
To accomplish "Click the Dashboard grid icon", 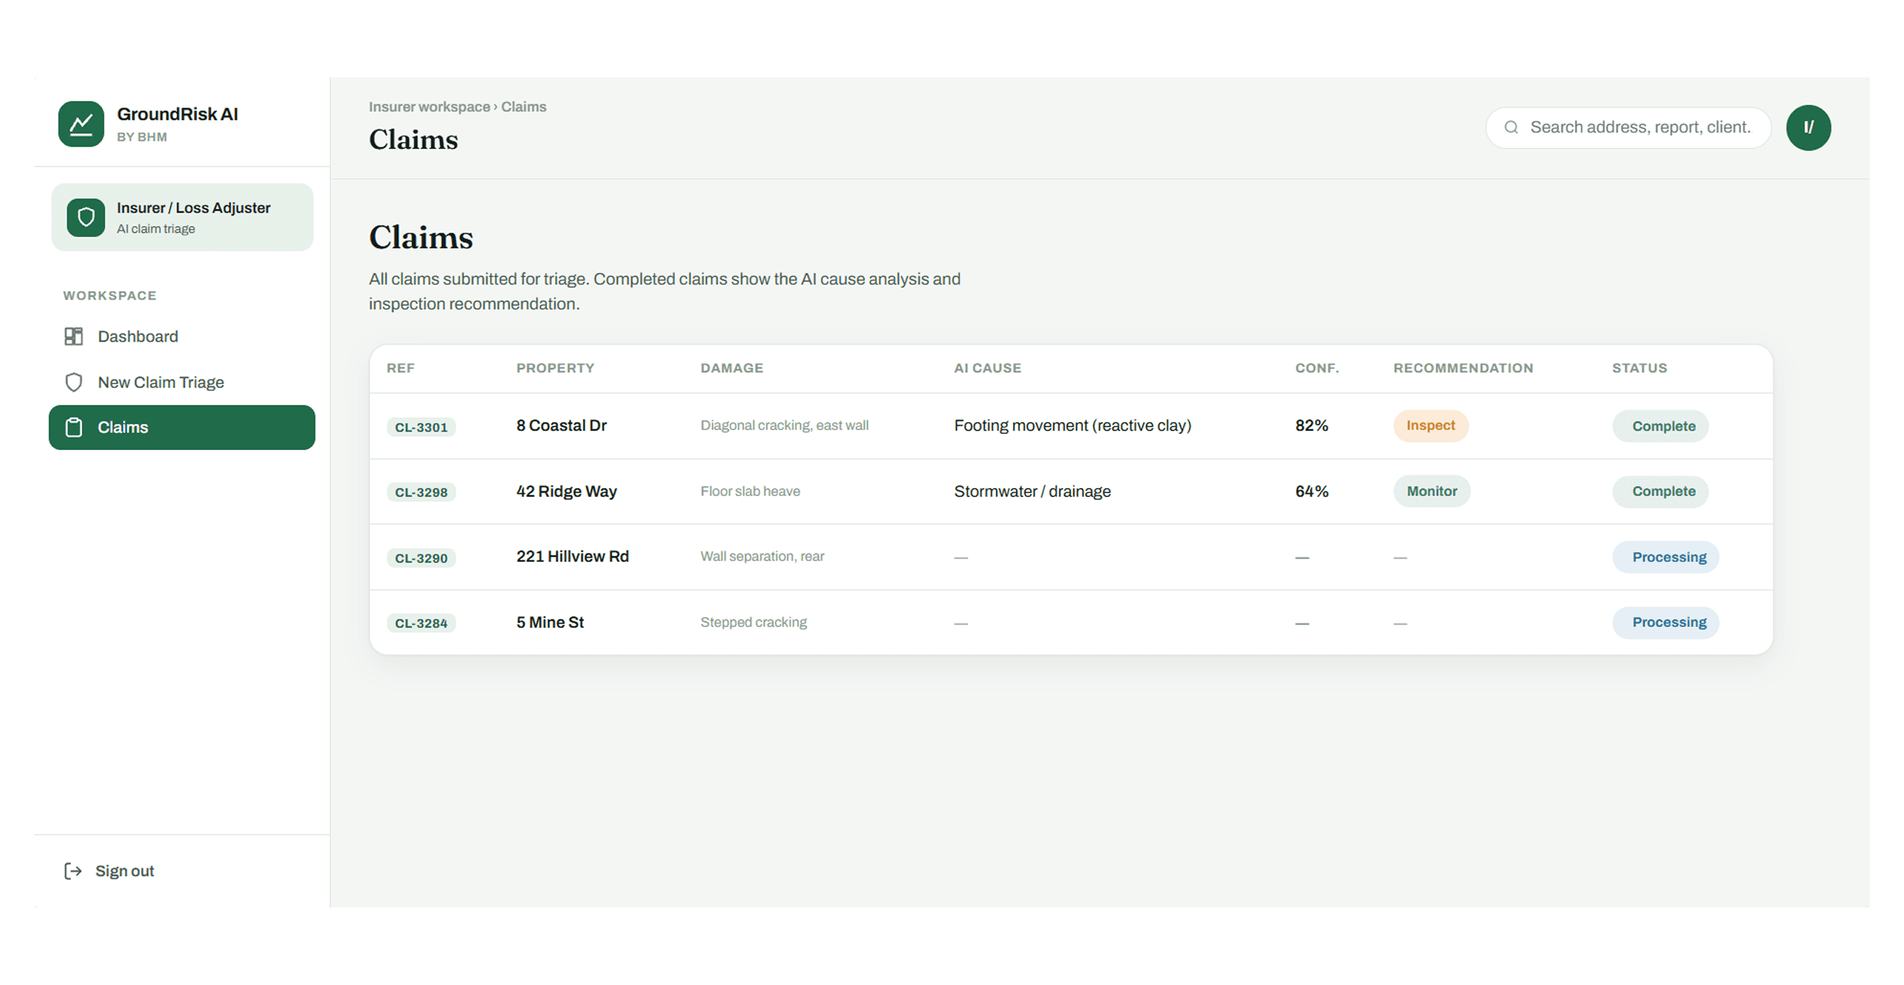I will point(74,336).
